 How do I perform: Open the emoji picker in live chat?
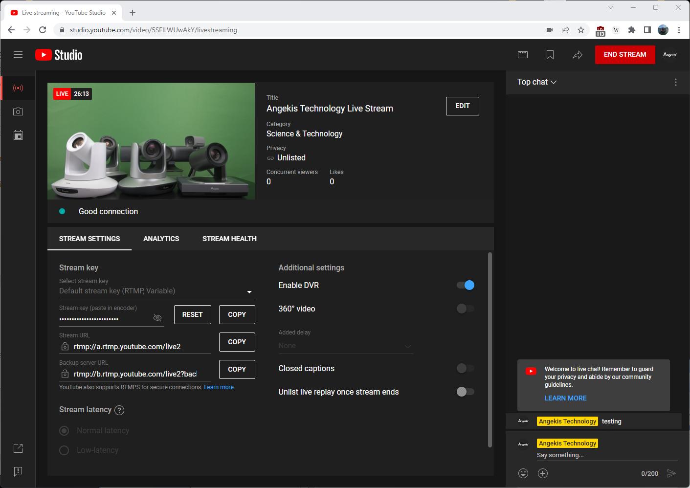(523, 473)
